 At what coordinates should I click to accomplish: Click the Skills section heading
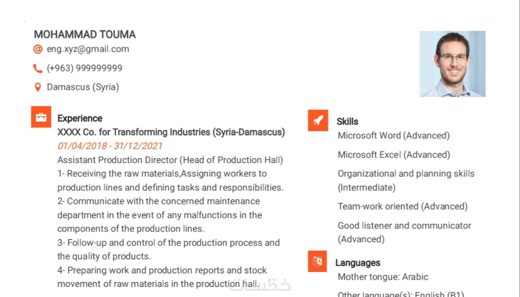[347, 122]
